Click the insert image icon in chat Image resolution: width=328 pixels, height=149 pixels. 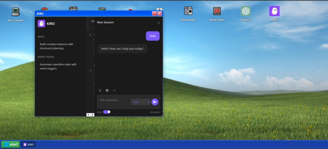pos(107,91)
